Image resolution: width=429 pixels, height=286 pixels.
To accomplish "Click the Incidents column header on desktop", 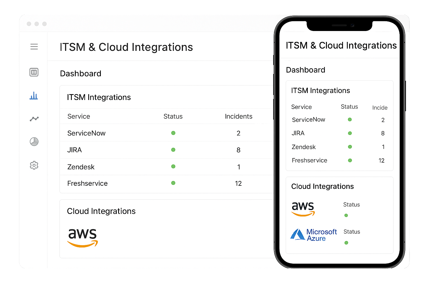I will [239, 116].
